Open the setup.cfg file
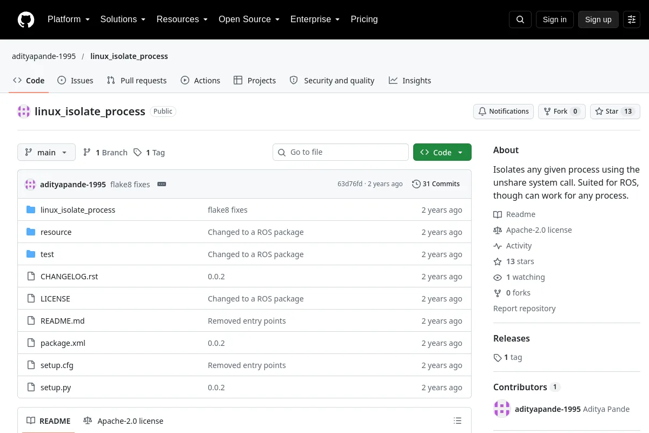Screen dimensions: 649x433 point(57,365)
